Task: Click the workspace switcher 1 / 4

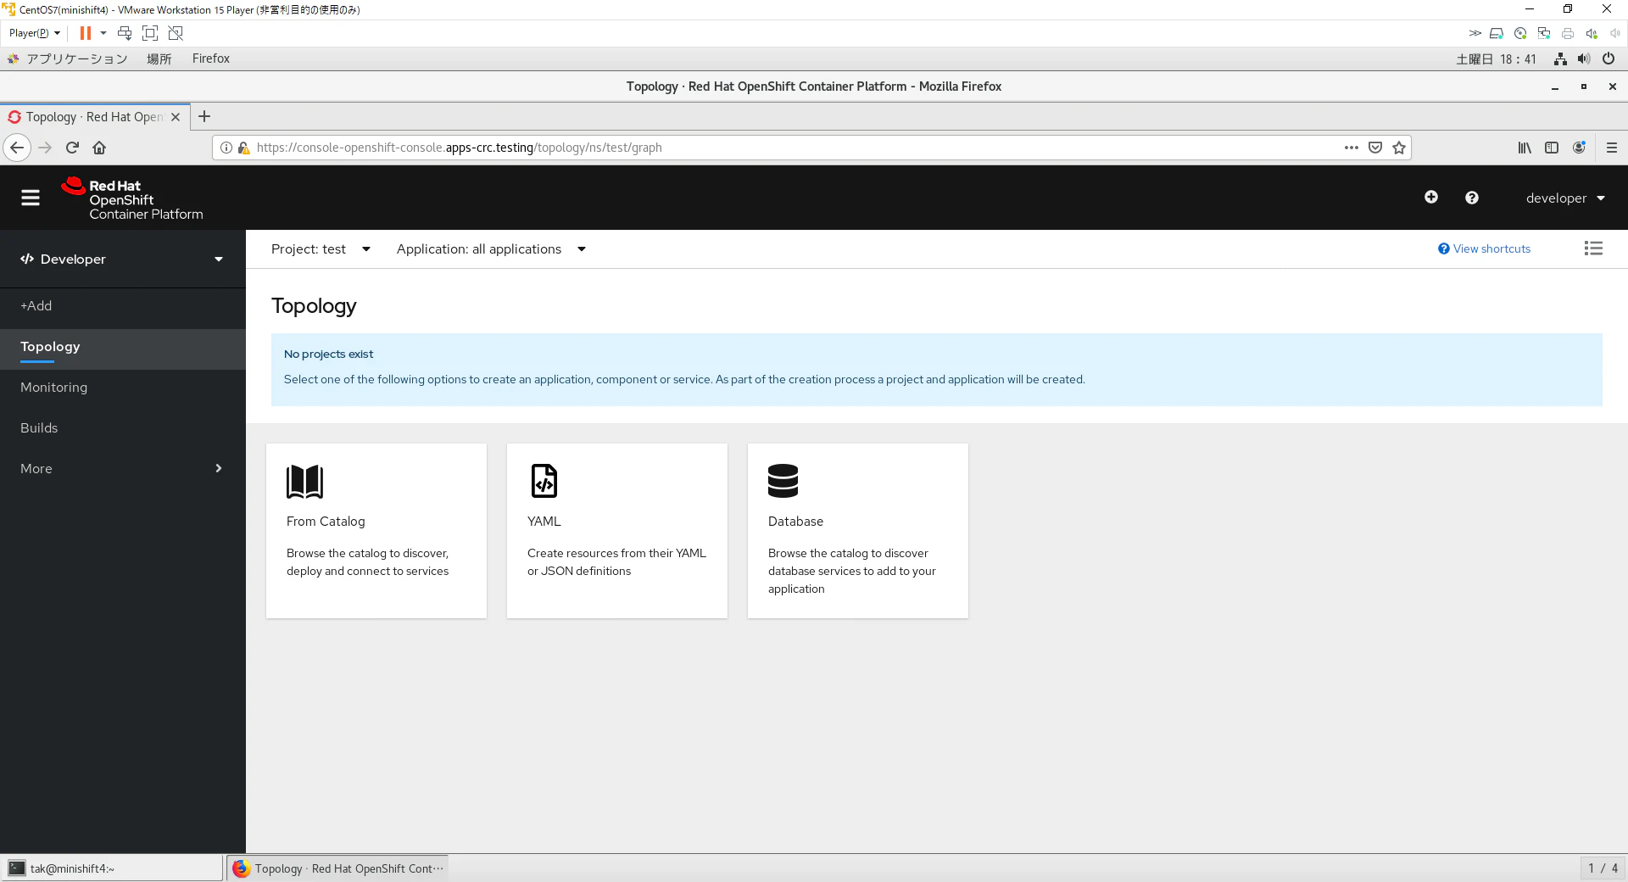Action: point(1603,868)
